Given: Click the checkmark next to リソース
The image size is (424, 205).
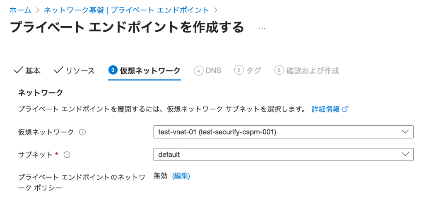Looking at the screenshot, I should tap(58, 70).
